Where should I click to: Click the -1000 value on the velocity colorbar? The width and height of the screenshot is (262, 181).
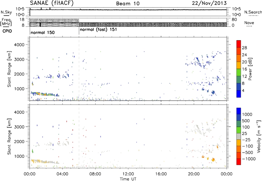point(249,159)
